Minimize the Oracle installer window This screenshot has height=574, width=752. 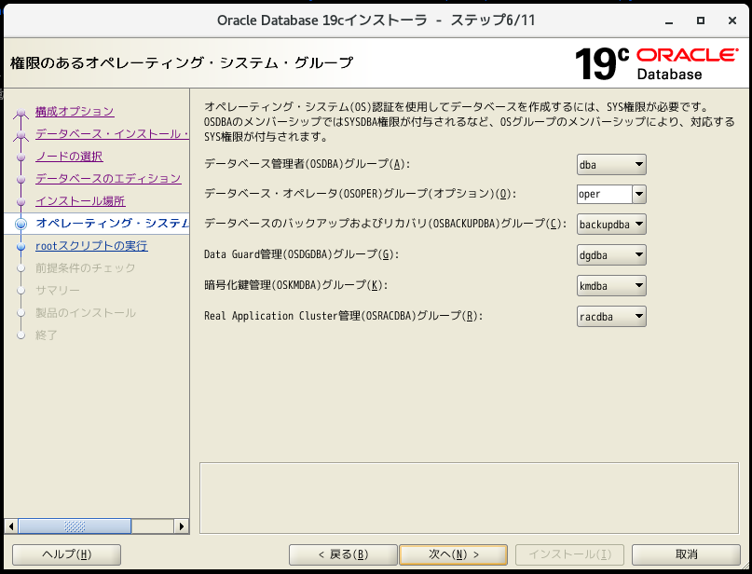[669, 20]
